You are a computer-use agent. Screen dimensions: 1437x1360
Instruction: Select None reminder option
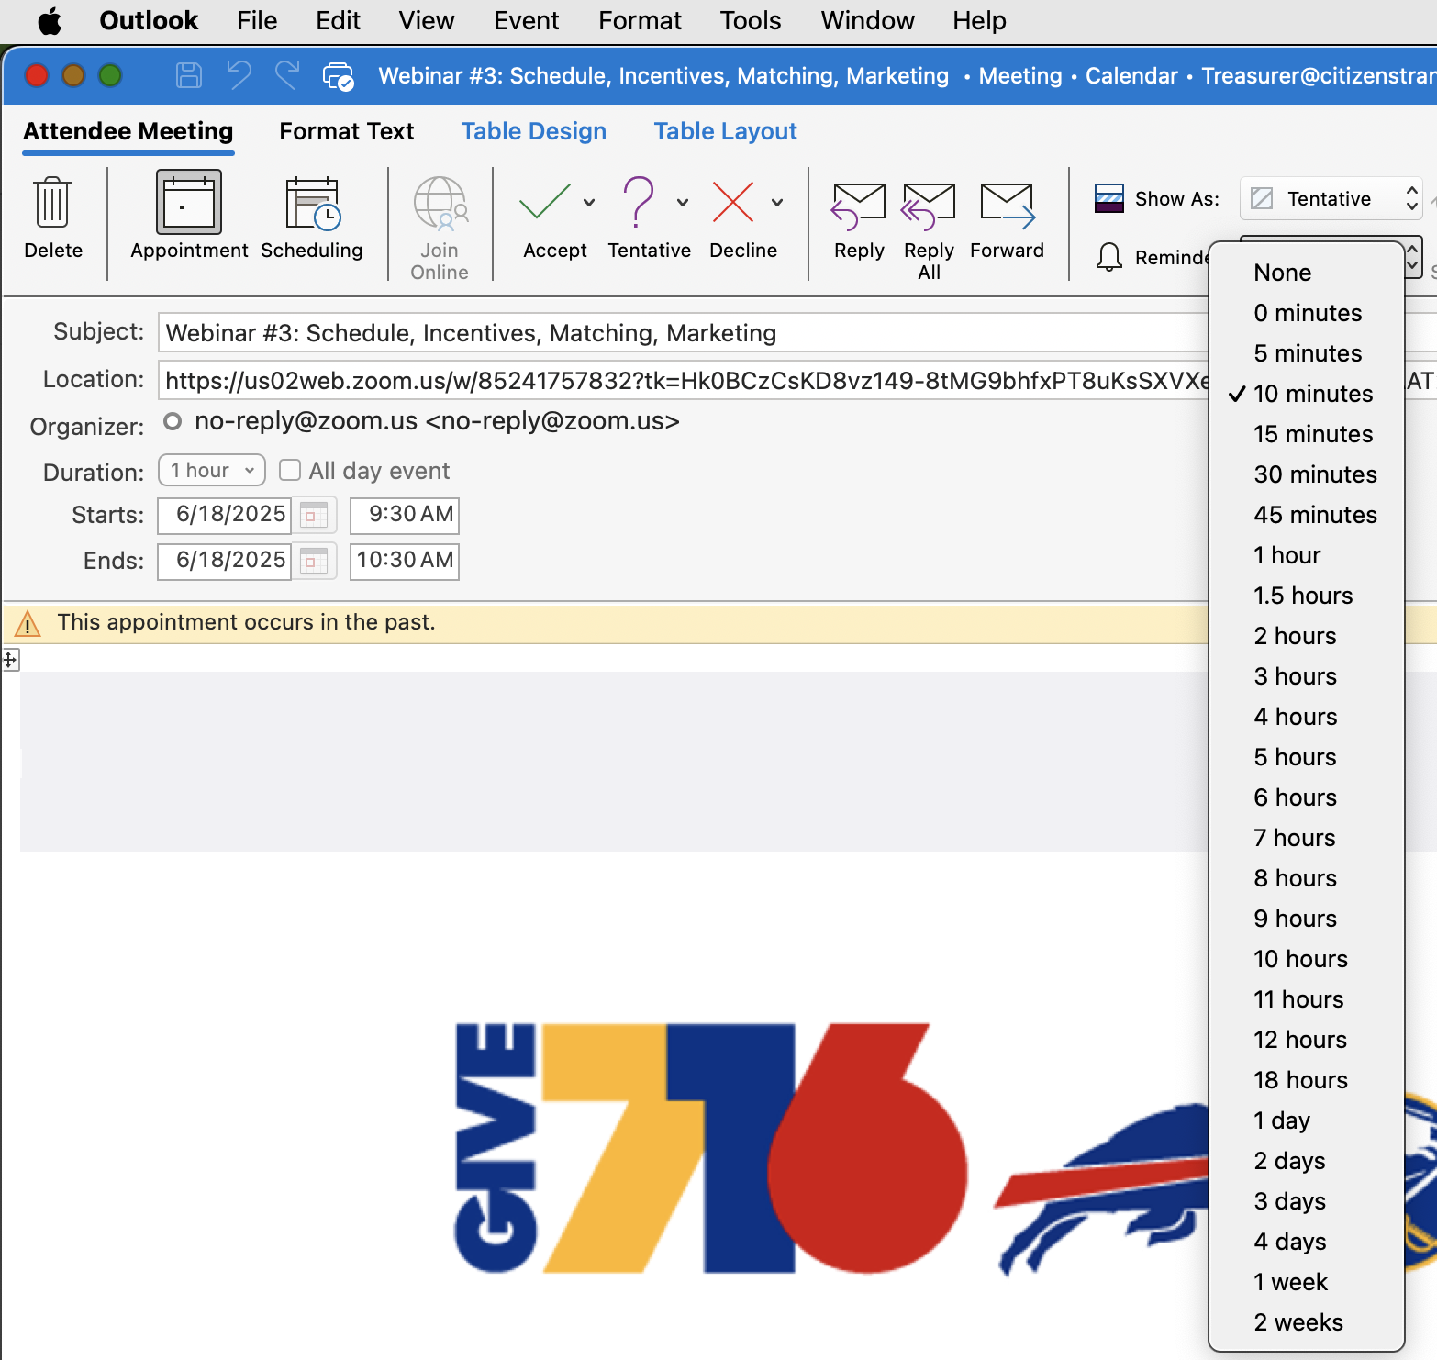click(x=1307, y=273)
